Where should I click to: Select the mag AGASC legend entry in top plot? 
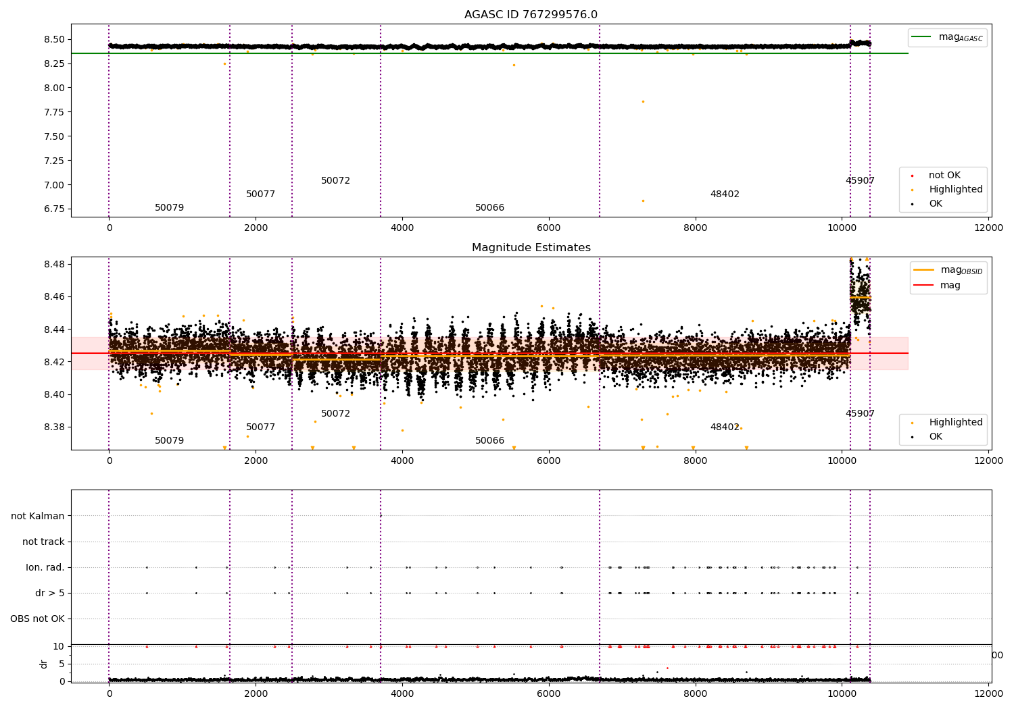[947, 37]
